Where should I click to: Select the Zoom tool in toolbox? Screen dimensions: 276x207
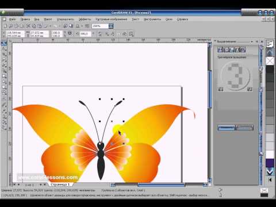(x=3, y=60)
